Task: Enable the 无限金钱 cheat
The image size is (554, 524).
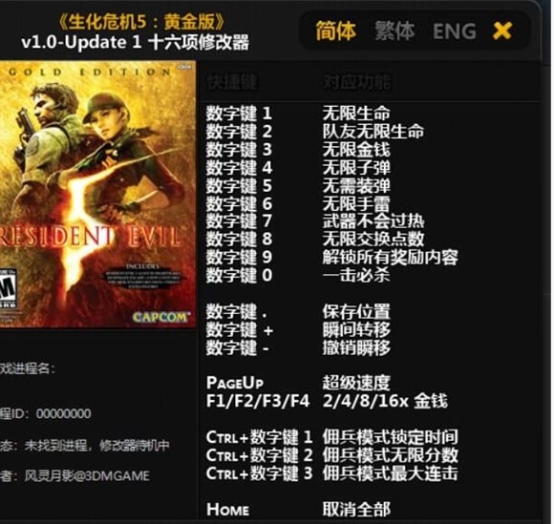Action: pyautogui.click(x=356, y=149)
